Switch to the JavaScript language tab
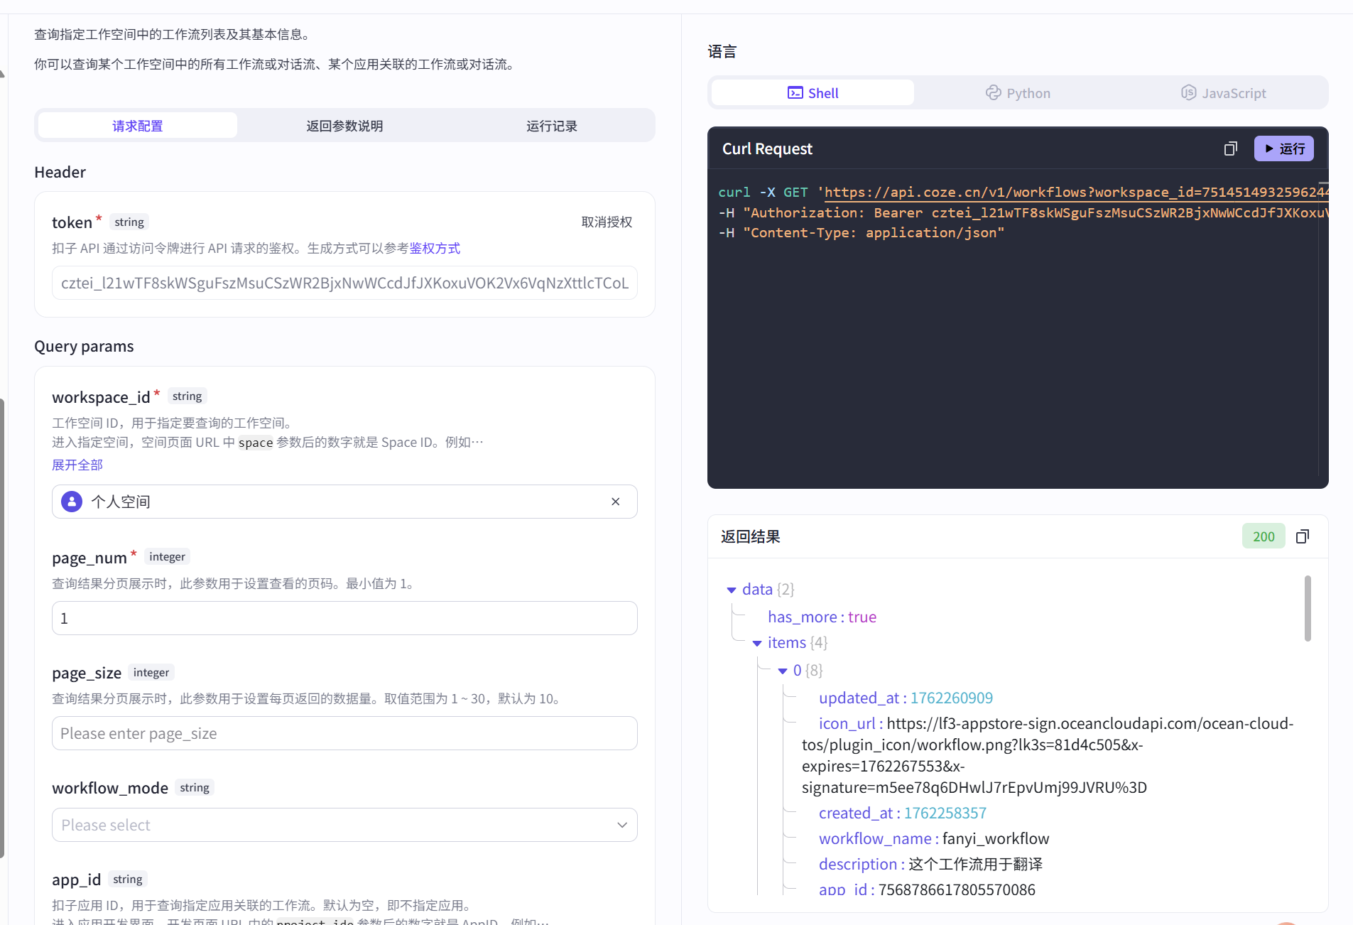 pyautogui.click(x=1223, y=93)
